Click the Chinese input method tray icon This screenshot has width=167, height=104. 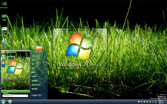(x=139, y=102)
